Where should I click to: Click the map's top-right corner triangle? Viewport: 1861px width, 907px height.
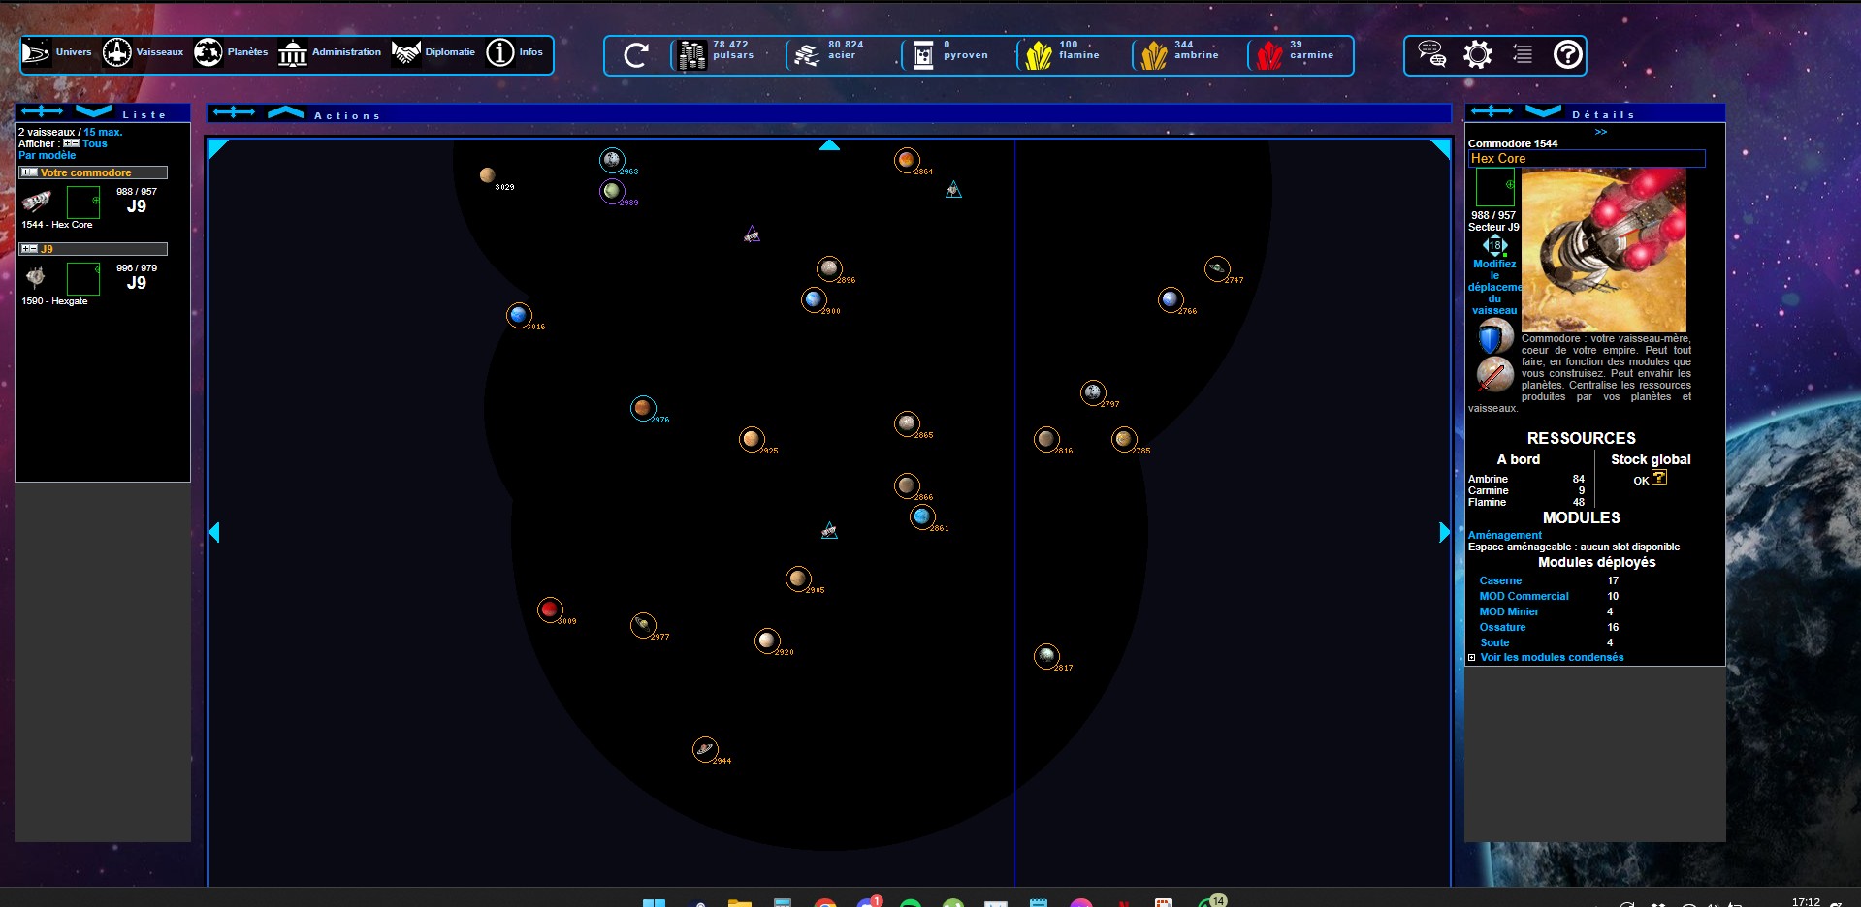(1442, 147)
